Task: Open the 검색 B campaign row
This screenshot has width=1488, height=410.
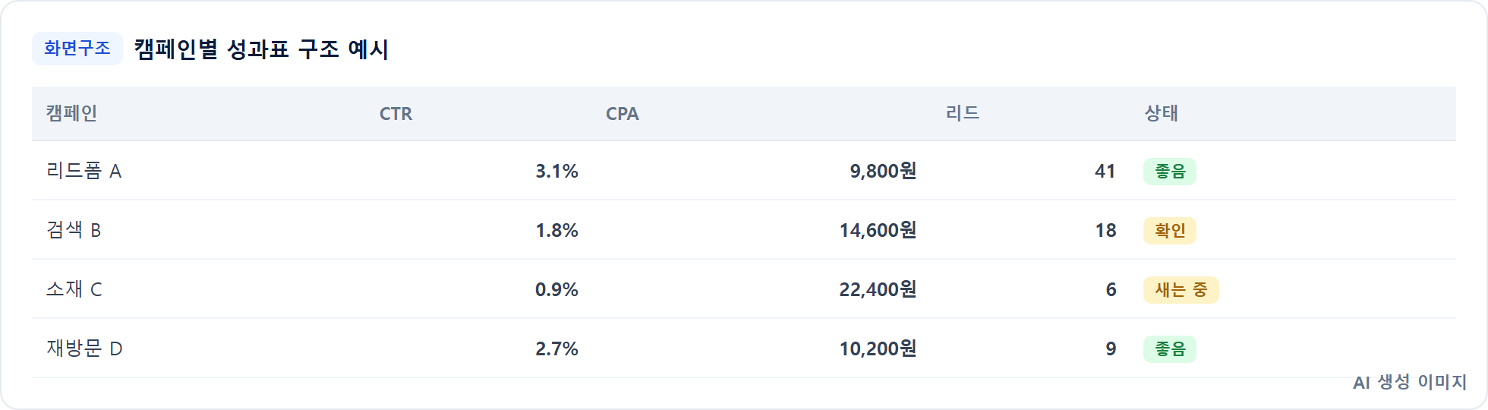Action: 744,230
